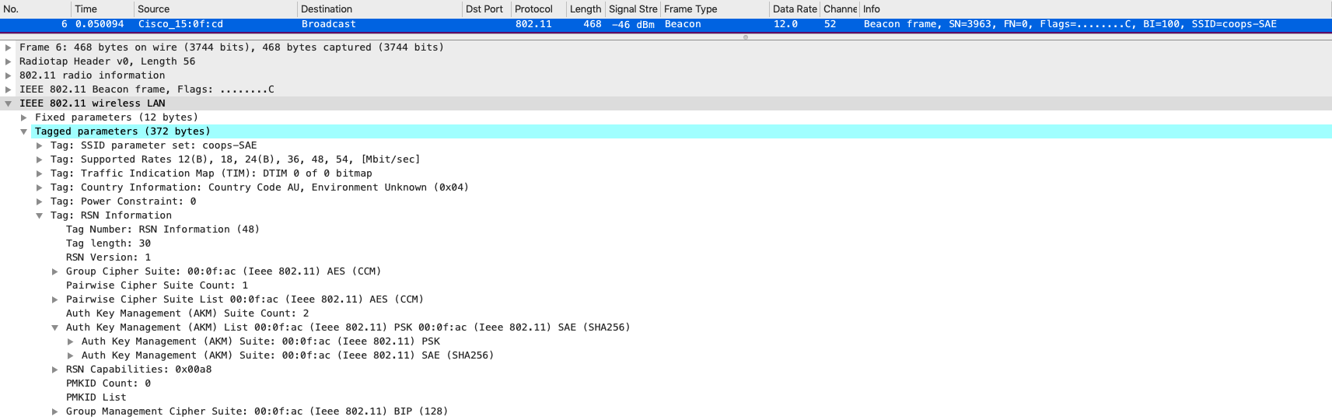Select the SAE (SHA256) AKM suite entry
Viewport: 1332px width, 420px height.
[x=288, y=355]
